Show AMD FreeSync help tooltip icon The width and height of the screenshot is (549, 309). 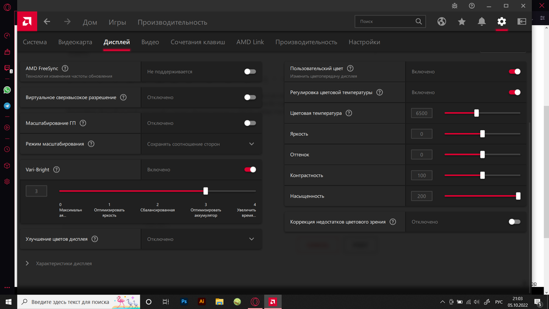65,68
